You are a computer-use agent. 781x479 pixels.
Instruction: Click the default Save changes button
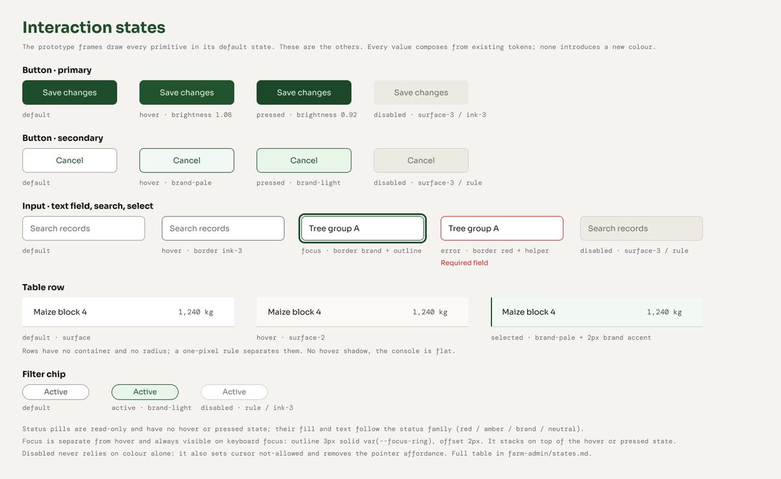(70, 92)
